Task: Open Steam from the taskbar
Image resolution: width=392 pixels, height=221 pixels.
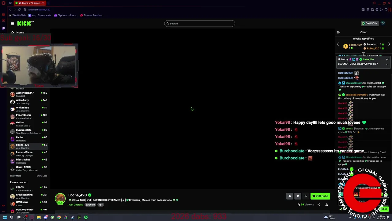Action: click(x=72, y=217)
